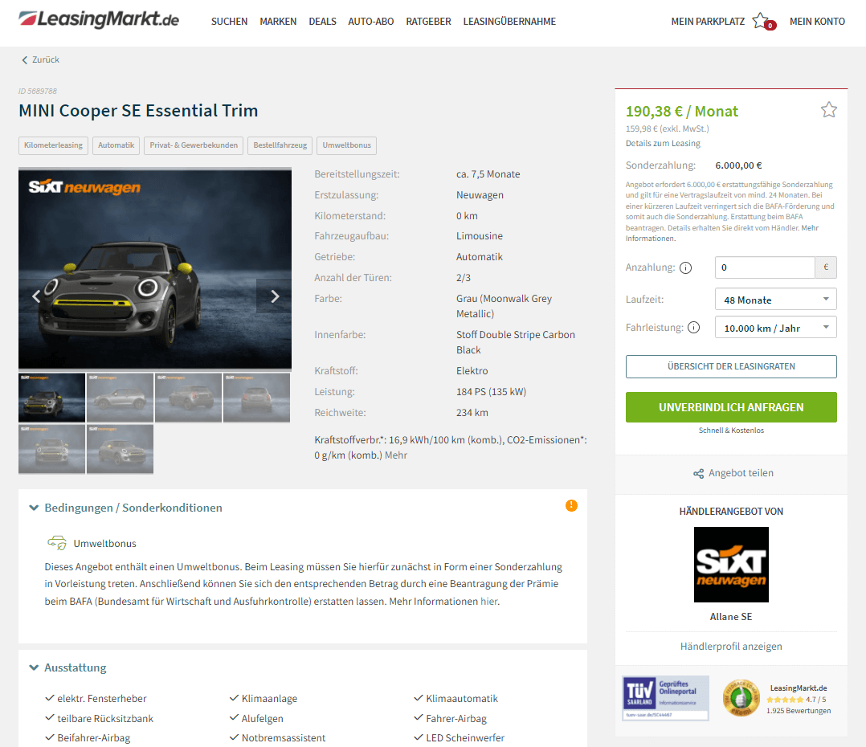This screenshot has height=747, width=866.
Task: Click the elektr. Fensterheber equipment entry
Action: [101, 699]
